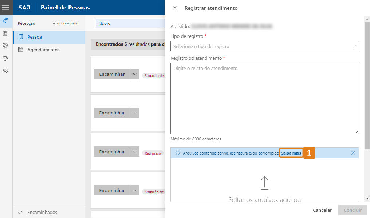Open the Saiba mais link
The image size is (370, 218).
(x=291, y=153)
